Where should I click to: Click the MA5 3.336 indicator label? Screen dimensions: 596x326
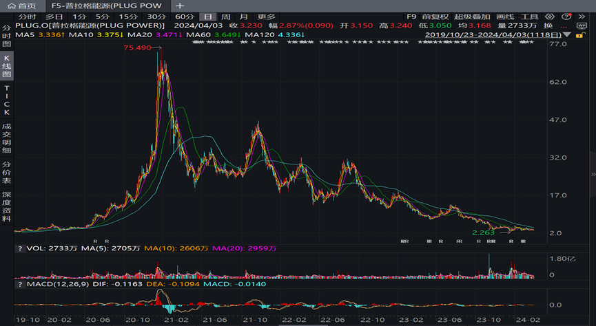coord(40,34)
